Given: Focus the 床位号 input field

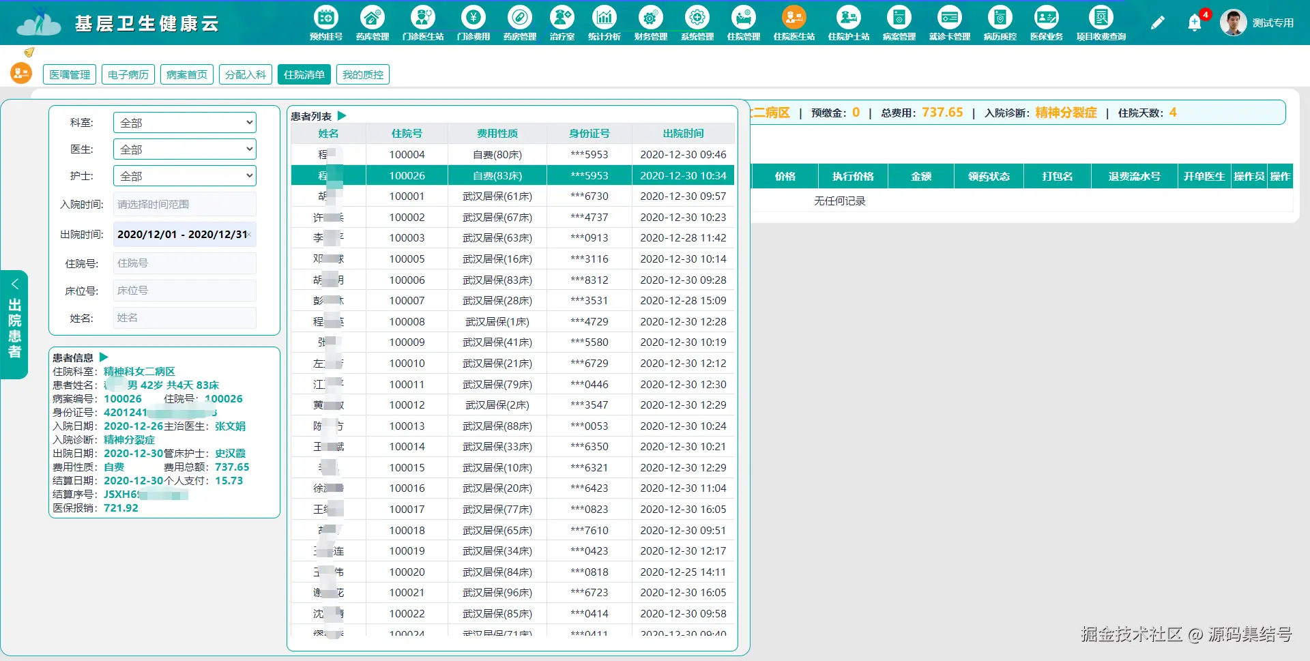Looking at the screenshot, I should point(184,291).
